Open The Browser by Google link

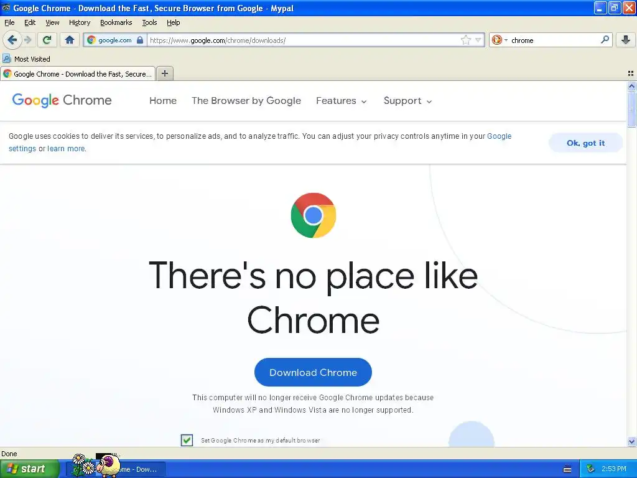click(246, 100)
